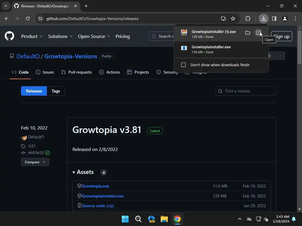This screenshot has width=302, height=226.
Task: Open the Pricing page link
Action: click(122, 36)
